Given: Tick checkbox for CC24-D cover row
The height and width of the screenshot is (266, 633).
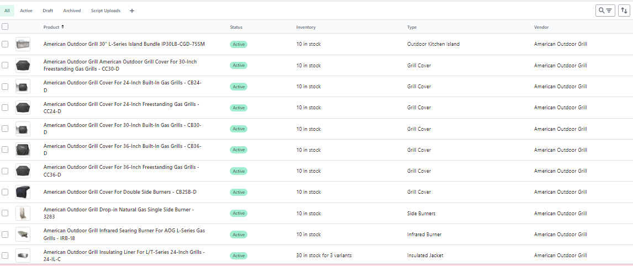Looking at the screenshot, I should click(x=5, y=108).
